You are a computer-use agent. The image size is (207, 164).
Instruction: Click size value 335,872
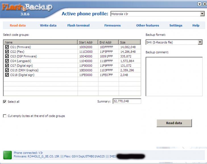coord(126,56)
